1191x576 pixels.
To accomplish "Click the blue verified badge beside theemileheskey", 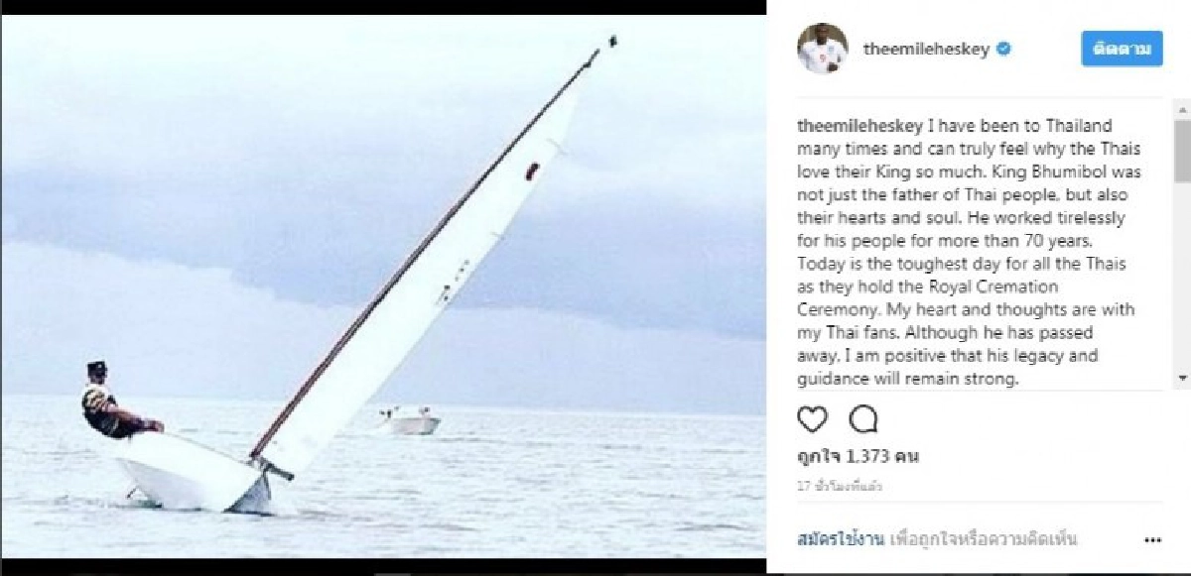I will coord(1003,50).
